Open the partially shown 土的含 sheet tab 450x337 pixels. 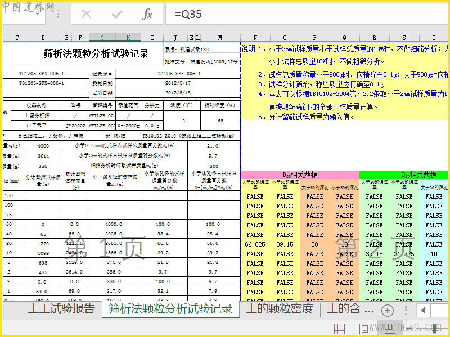click(x=343, y=308)
